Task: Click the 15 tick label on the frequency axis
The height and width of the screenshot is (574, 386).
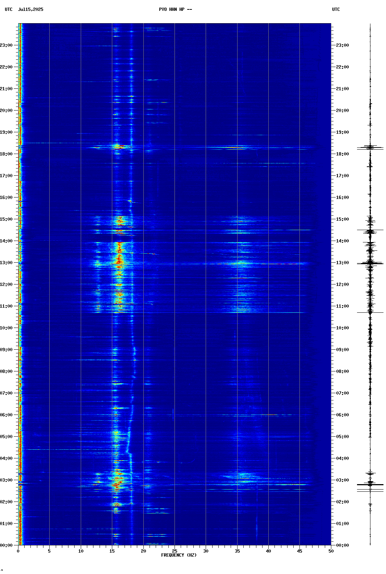Action: coord(112,551)
